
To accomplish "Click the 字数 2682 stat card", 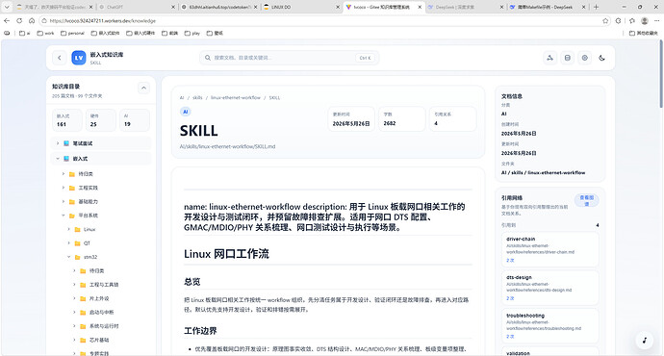I will point(402,119).
